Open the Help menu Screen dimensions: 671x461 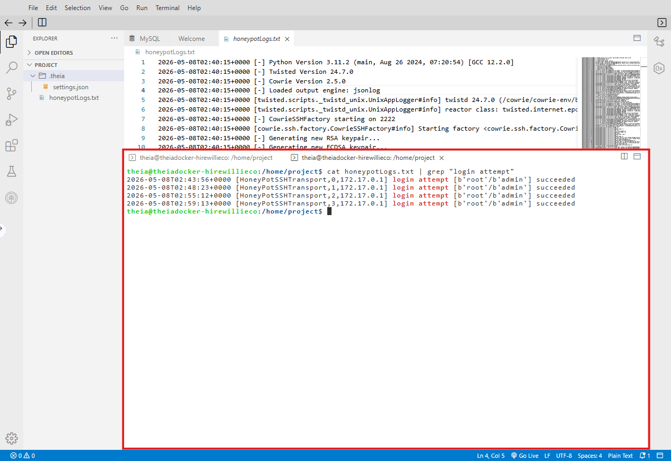pos(194,8)
